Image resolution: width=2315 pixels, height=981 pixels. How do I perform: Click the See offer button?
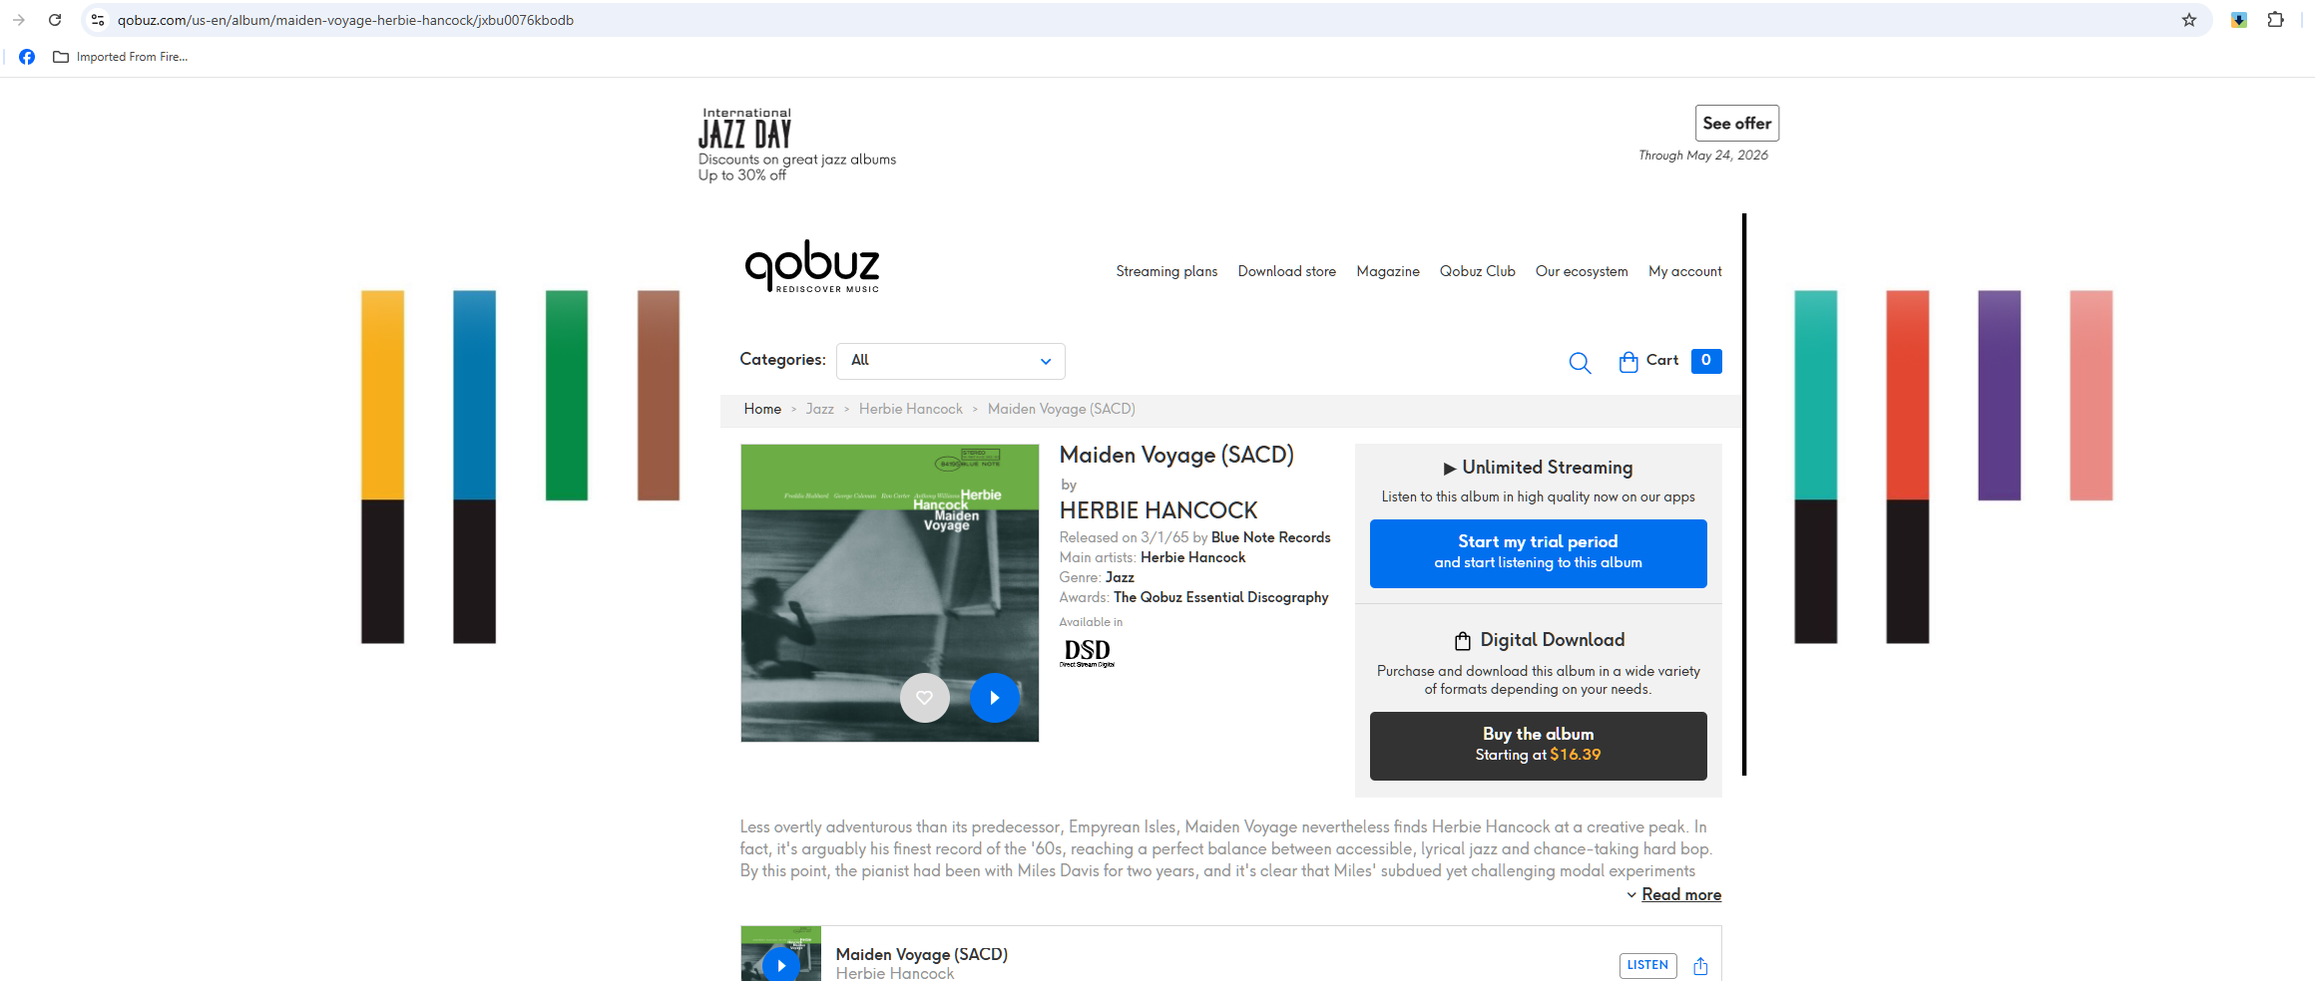(x=1737, y=124)
